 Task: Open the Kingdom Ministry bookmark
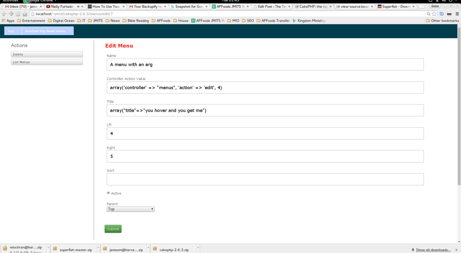(x=309, y=21)
